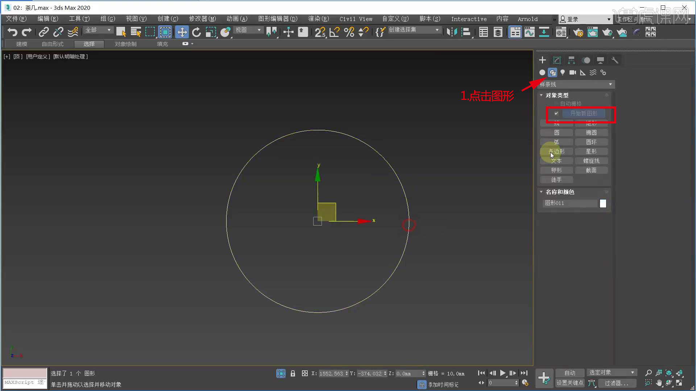Image resolution: width=696 pixels, height=391 pixels.
Task: Click the Unlink selection tool
Action: pos(58,32)
